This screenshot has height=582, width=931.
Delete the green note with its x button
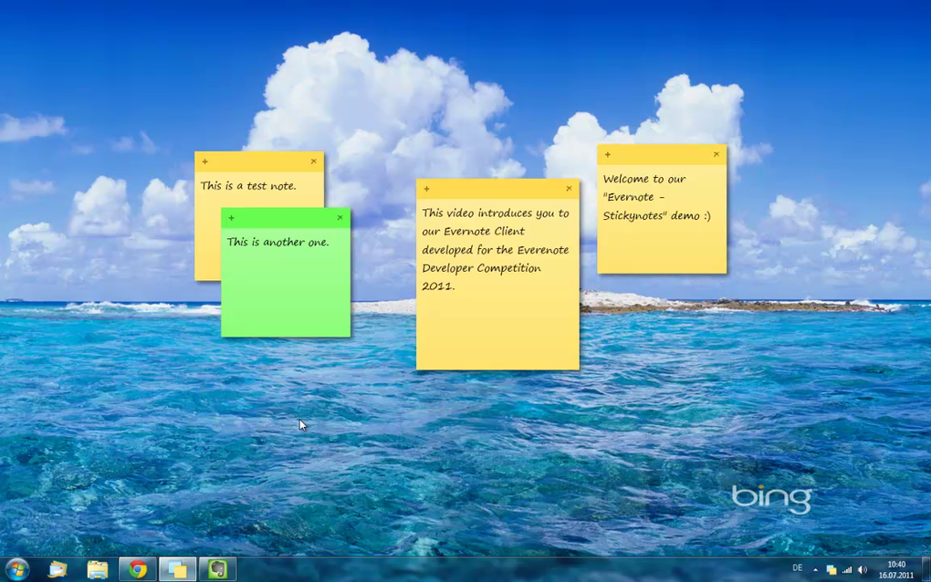pos(340,218)
